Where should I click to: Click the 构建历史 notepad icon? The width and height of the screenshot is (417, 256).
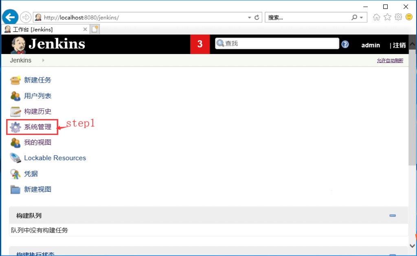coord(15,112)
